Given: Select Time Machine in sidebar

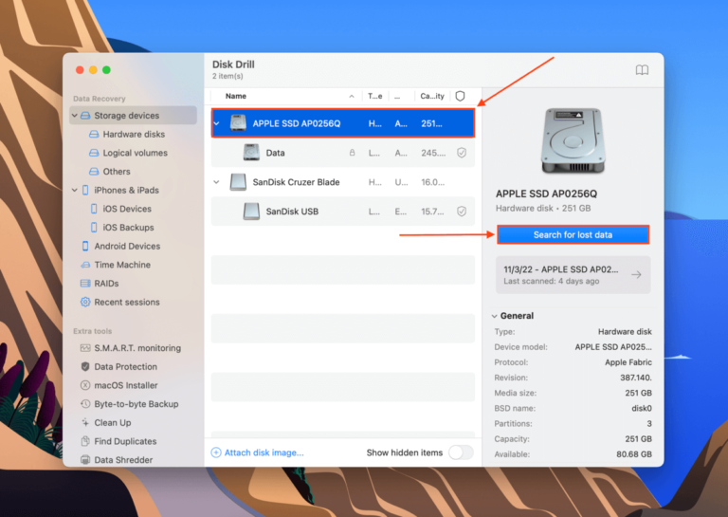Looking at the screenshot, I should click(x=121, y=265).
